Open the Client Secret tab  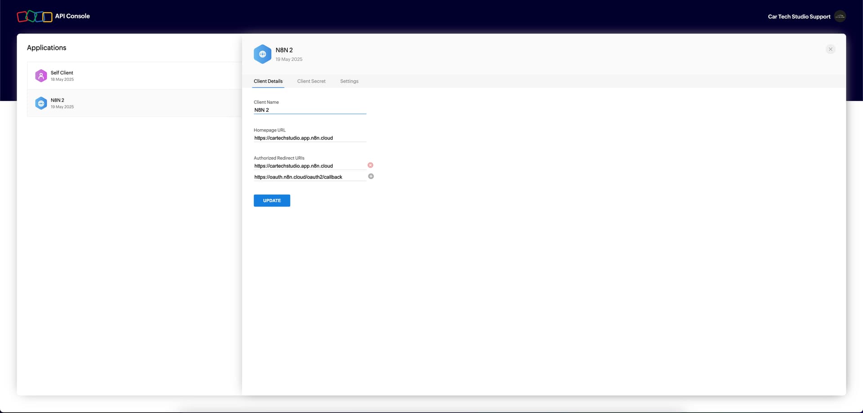pyautogui.click(x=311, y=81)
